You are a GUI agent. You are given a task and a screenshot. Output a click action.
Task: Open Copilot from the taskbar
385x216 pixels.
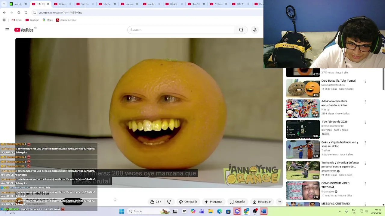[x=193, y=211]
